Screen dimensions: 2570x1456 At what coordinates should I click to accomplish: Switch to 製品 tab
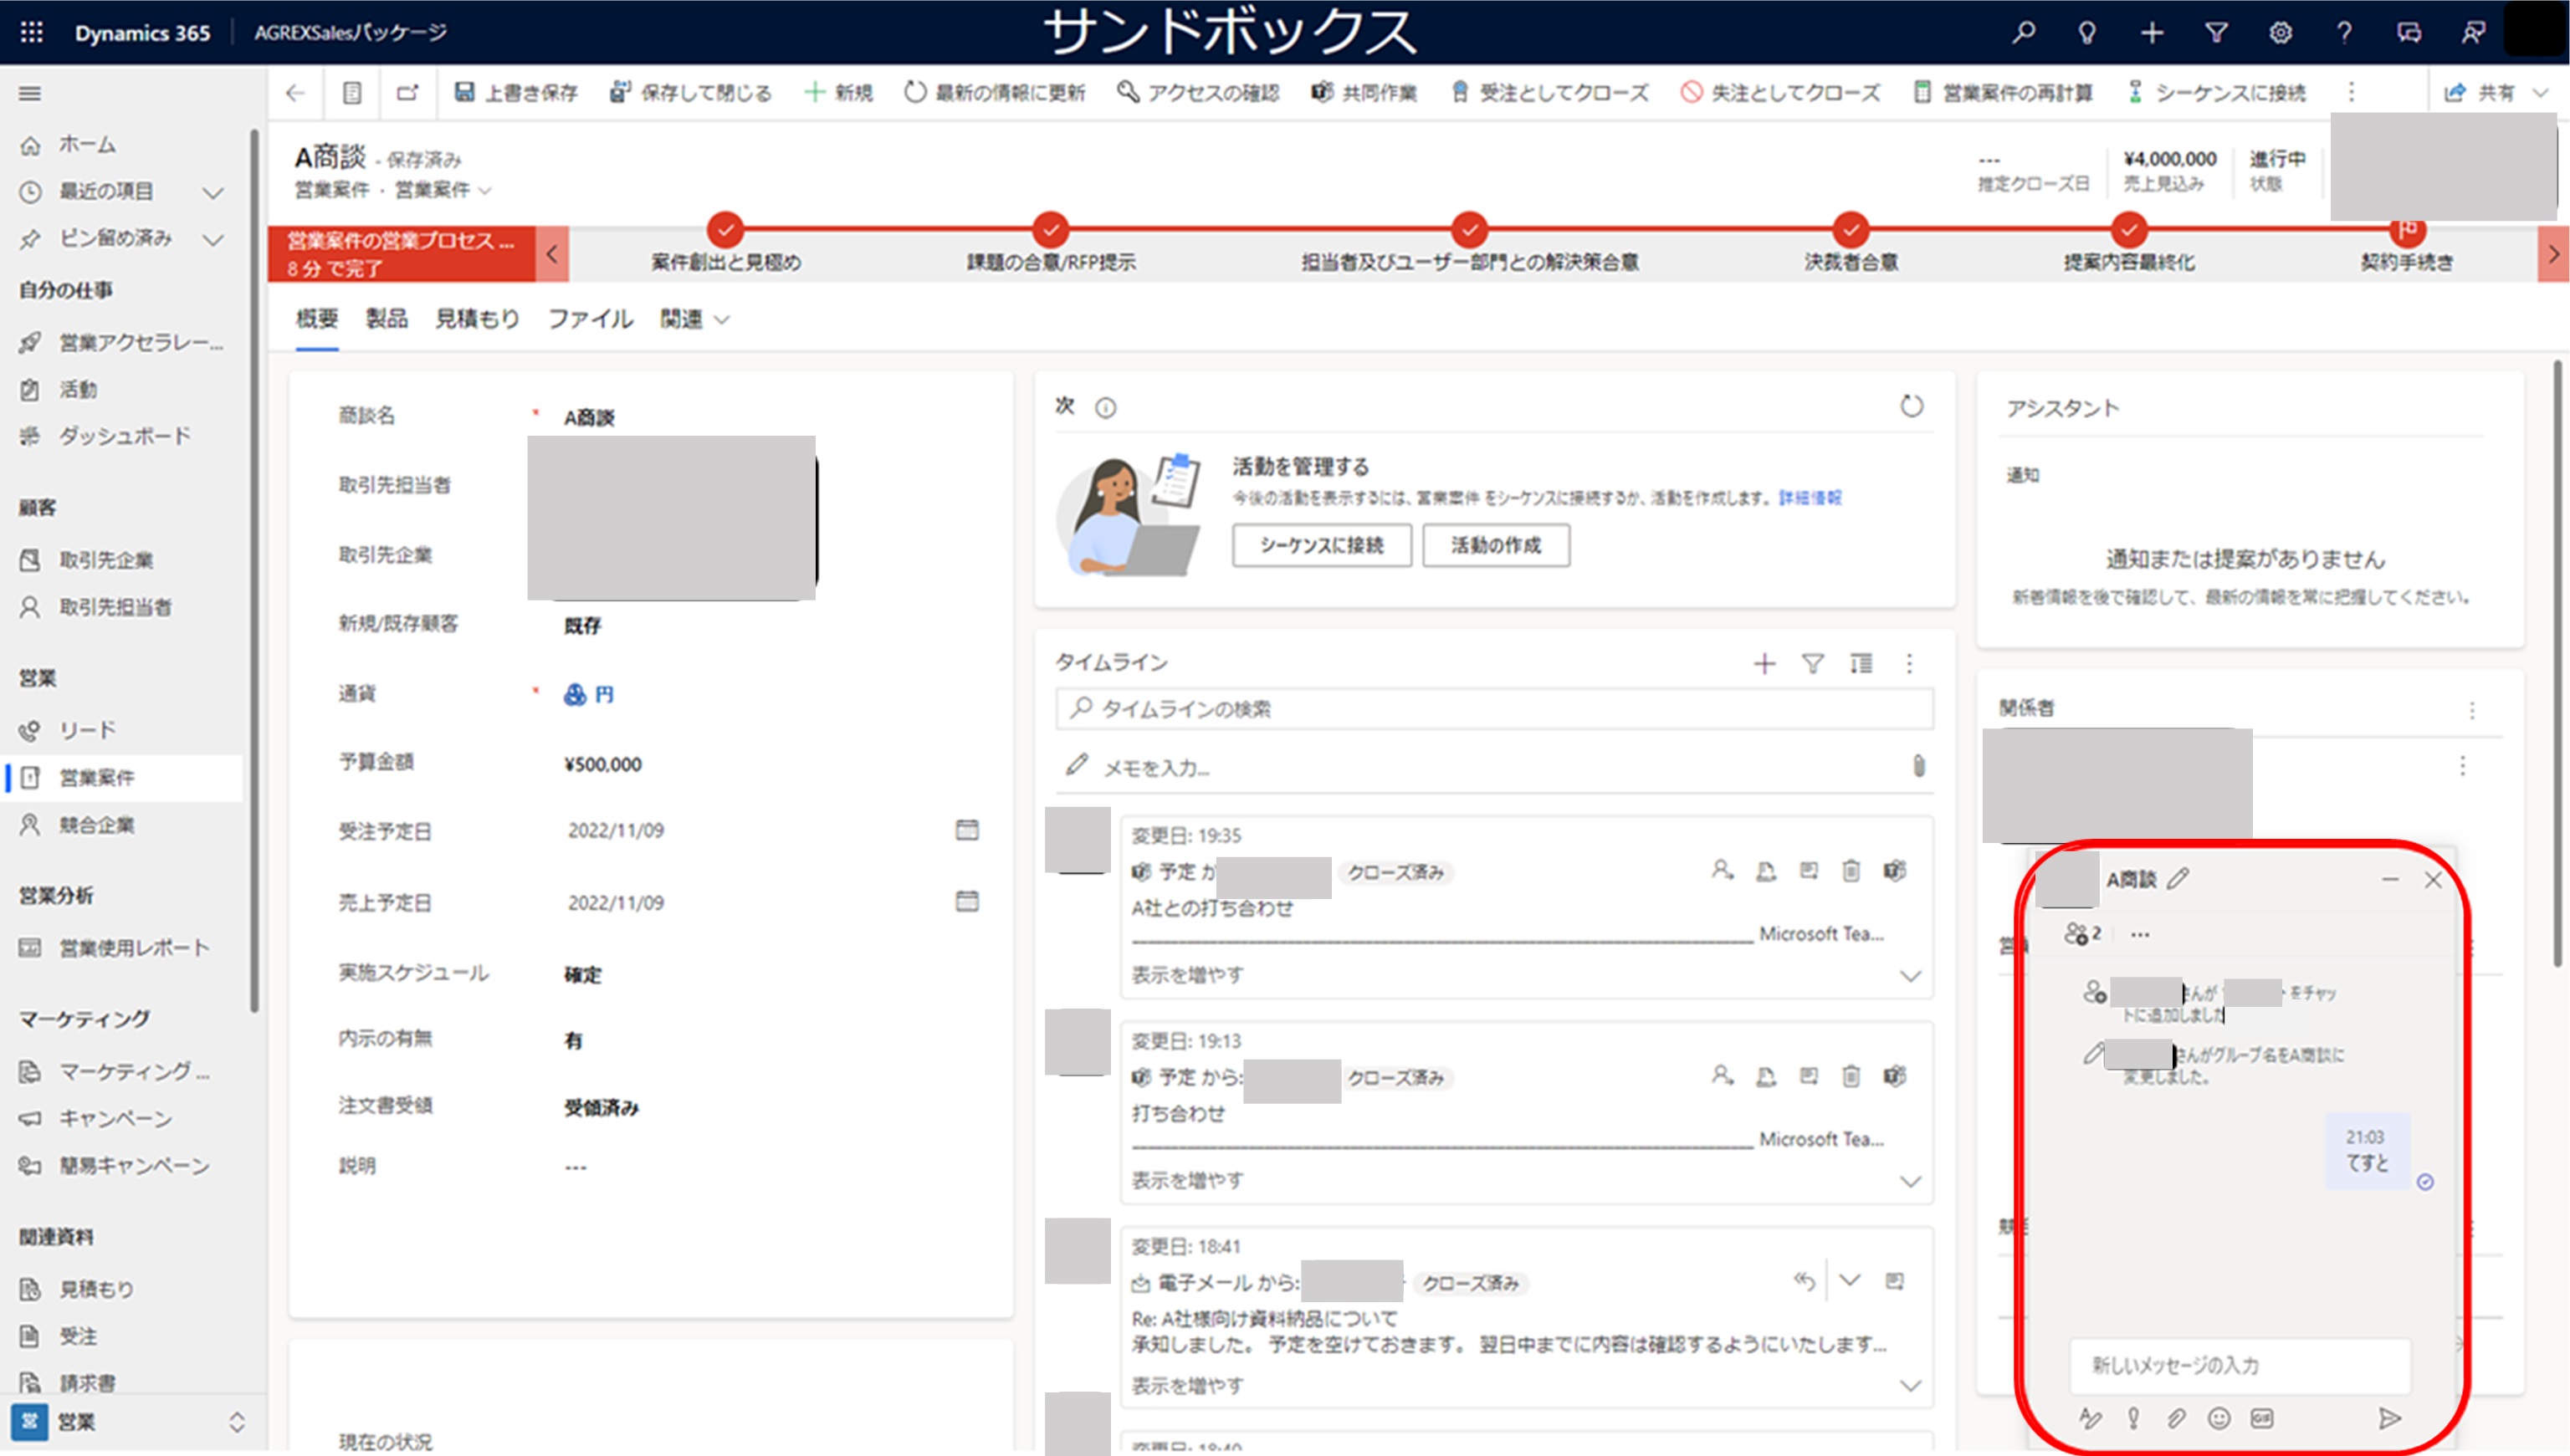point(387,319)
